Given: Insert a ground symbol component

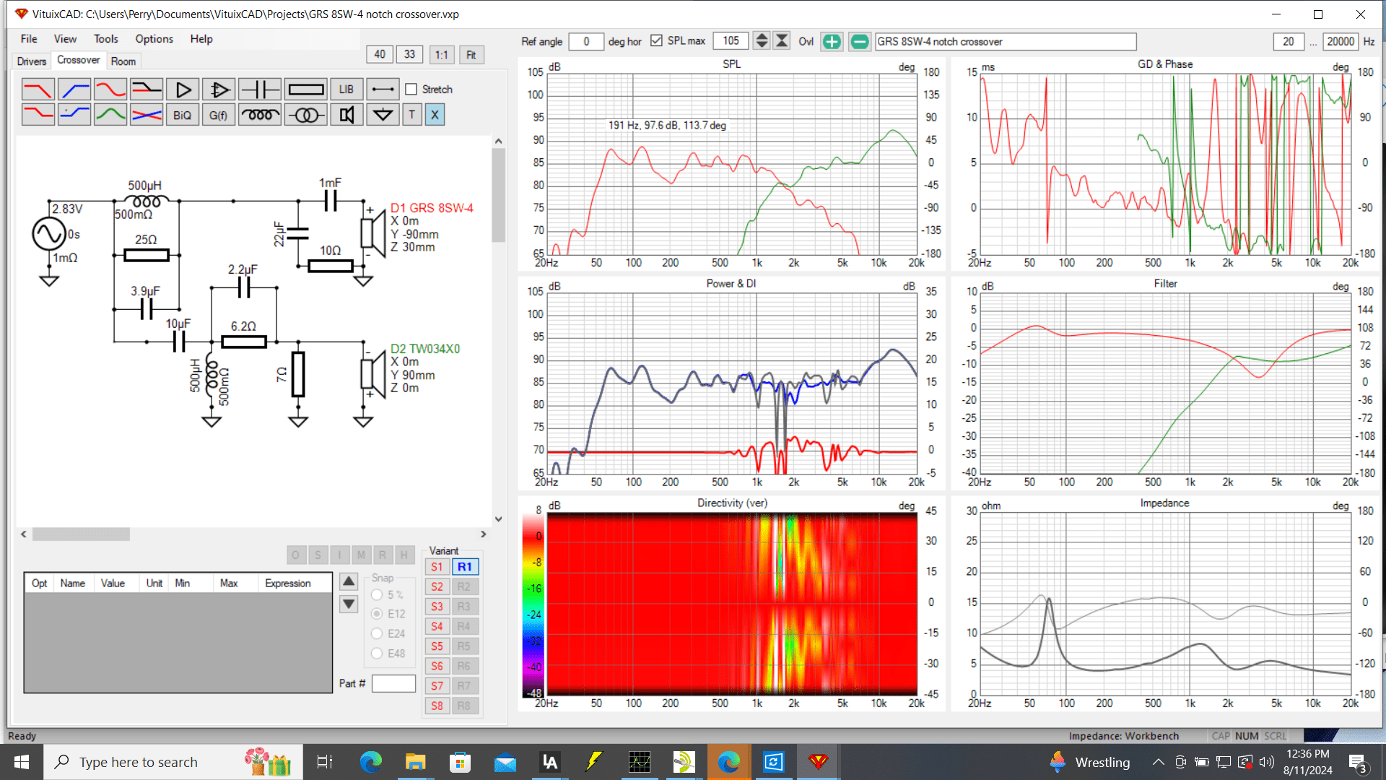Looking at the screenshot, I should point(383,115).
